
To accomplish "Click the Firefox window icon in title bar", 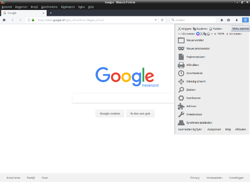I will pyautogui.click(x=2, y=2).
